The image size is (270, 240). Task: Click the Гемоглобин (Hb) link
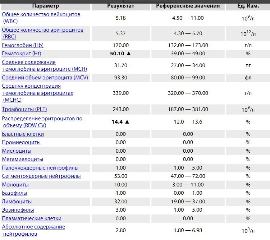(23, 45)
